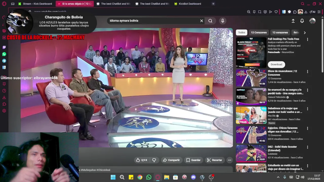Open menu for 'Debatimos si la mujer' video
The image size is (324, 182).
point(308,109)
